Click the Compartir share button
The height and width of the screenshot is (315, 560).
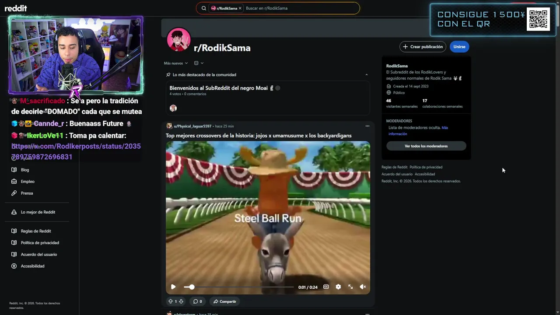[225, 301]
